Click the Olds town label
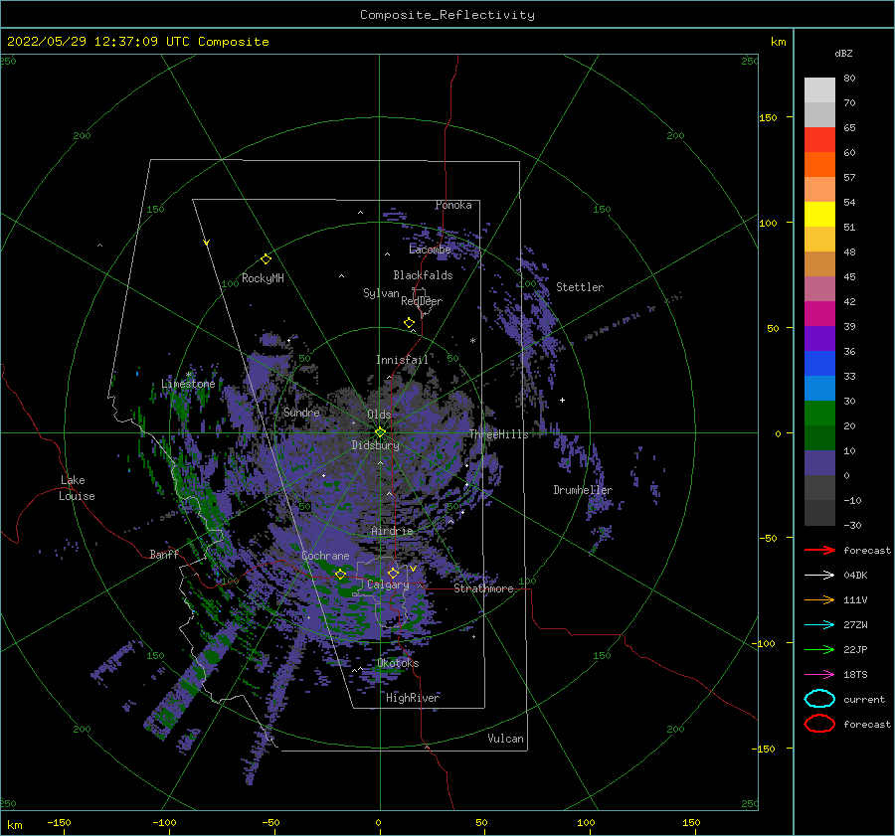 [x=379, y=415]
